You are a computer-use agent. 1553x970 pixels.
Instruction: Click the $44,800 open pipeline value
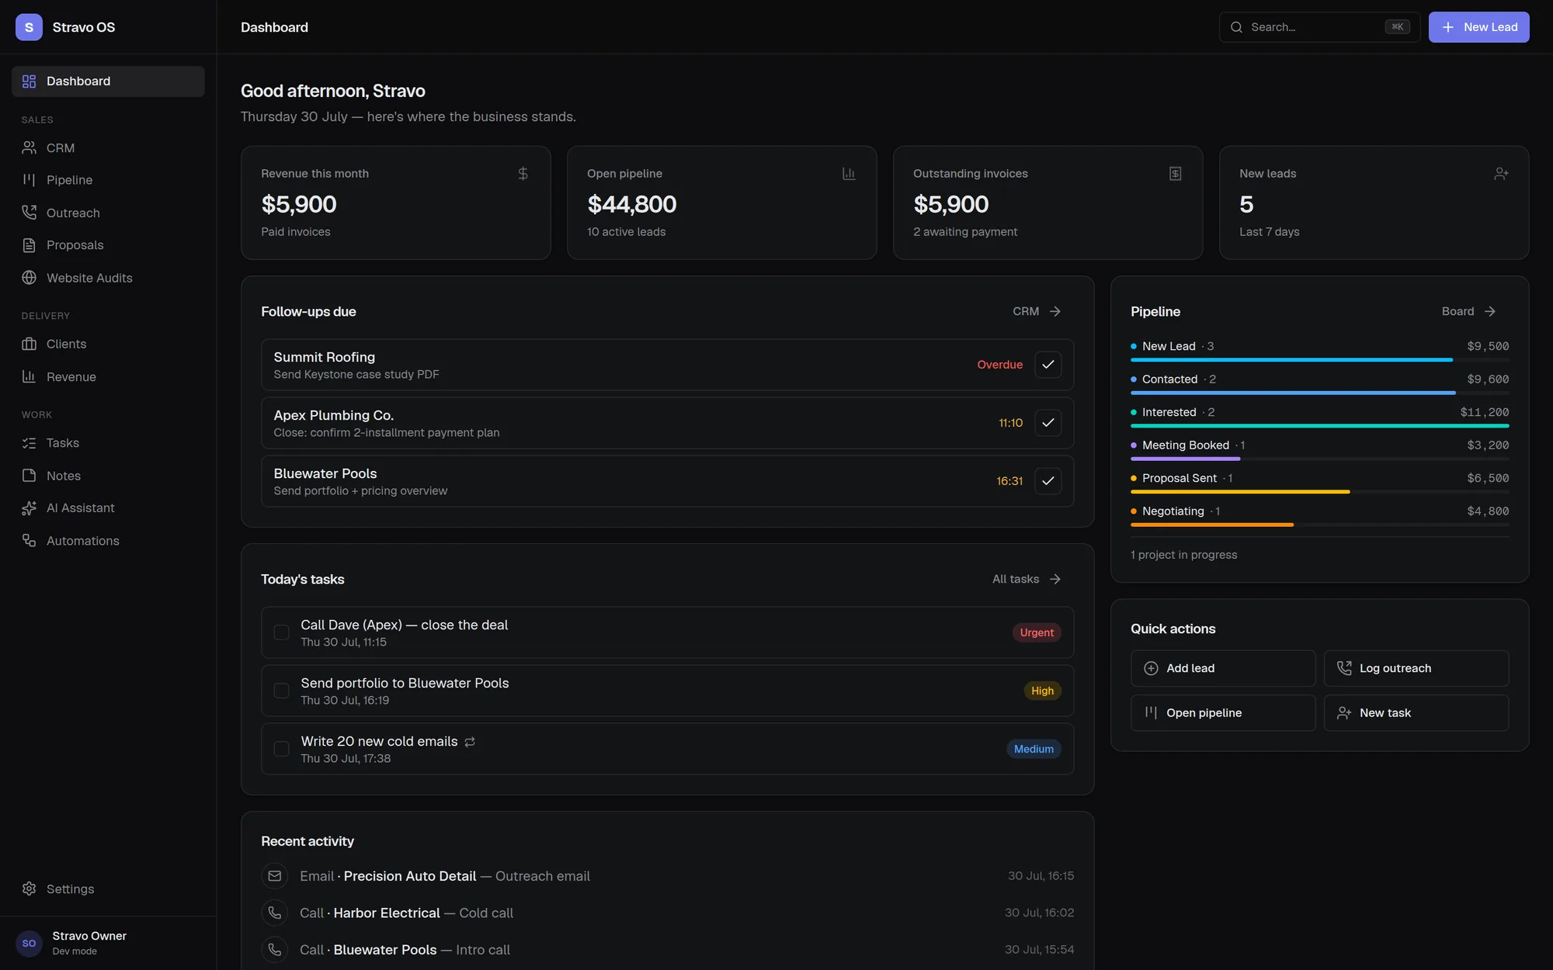tap(631, 204)
